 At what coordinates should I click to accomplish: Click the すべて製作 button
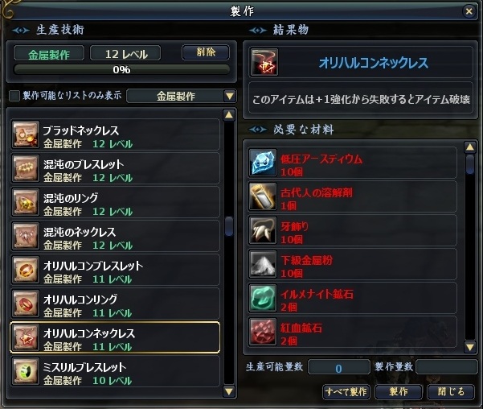pyautogui.click(x=346, y=392)
